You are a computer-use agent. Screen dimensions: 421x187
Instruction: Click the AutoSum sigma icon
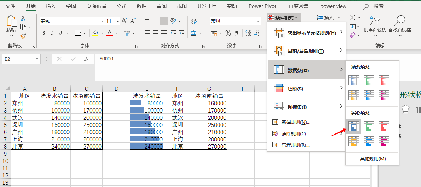pos(353,18)
